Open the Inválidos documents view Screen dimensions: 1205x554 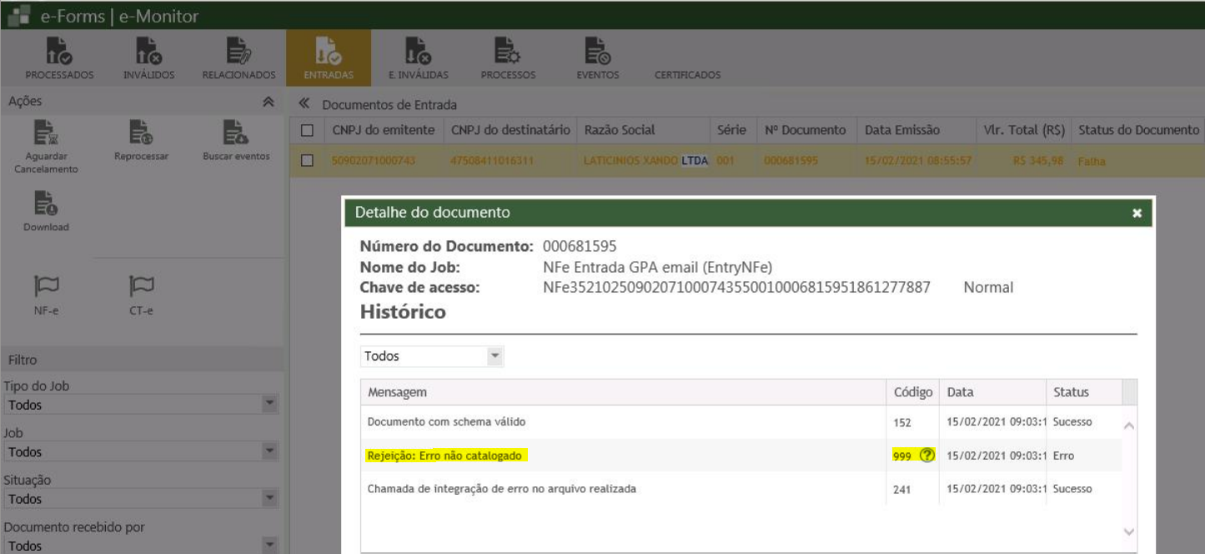click(x=148, y=56)
